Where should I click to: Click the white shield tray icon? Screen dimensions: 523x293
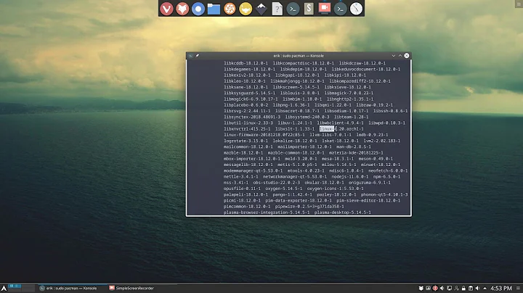pyautogui.click(x=421, y=289)
